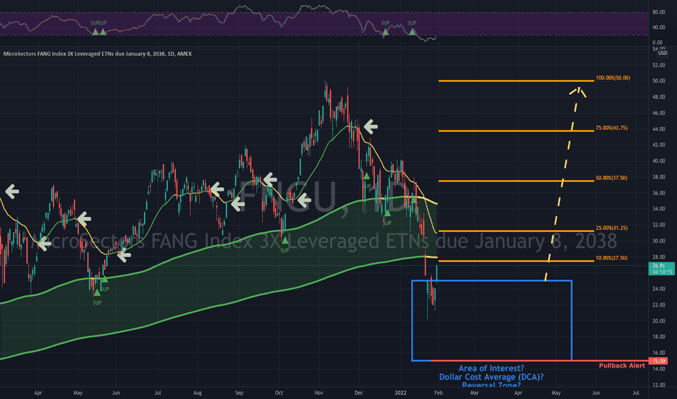677x399 pixels.
Task: Select the 50.00%(37.50) level label
Action: (x=612, y=178)
